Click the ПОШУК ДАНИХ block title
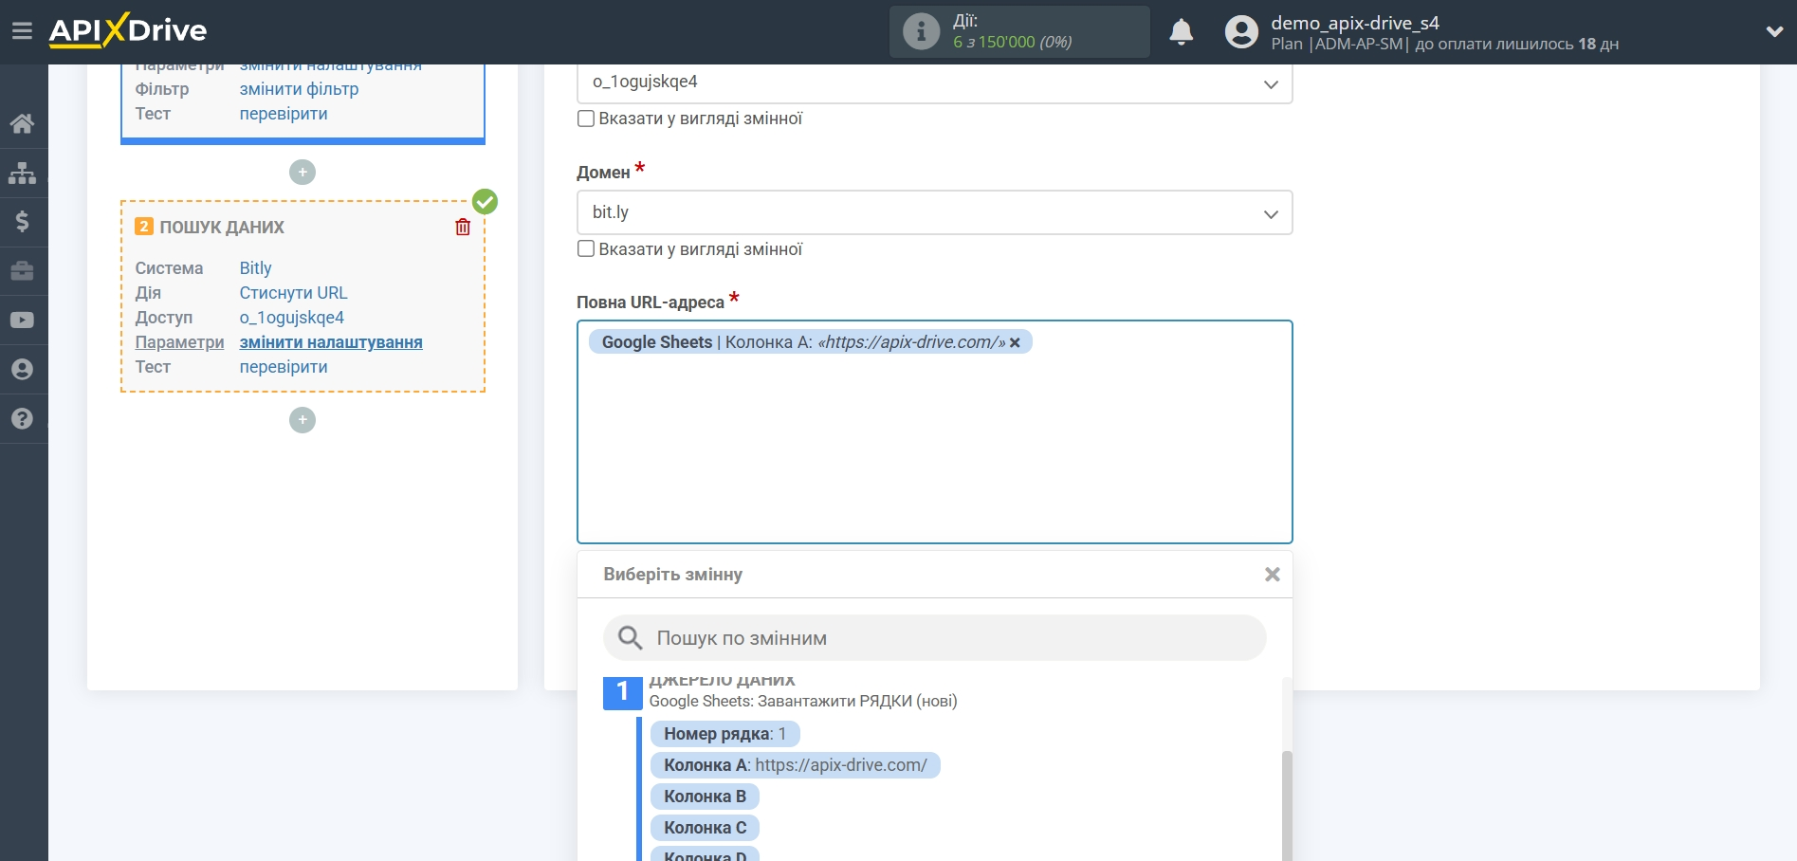 [222, 228]
